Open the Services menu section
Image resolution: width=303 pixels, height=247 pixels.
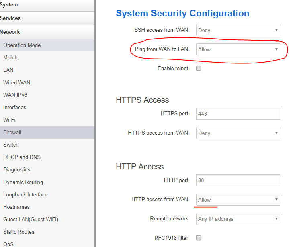tap(10, 18)
